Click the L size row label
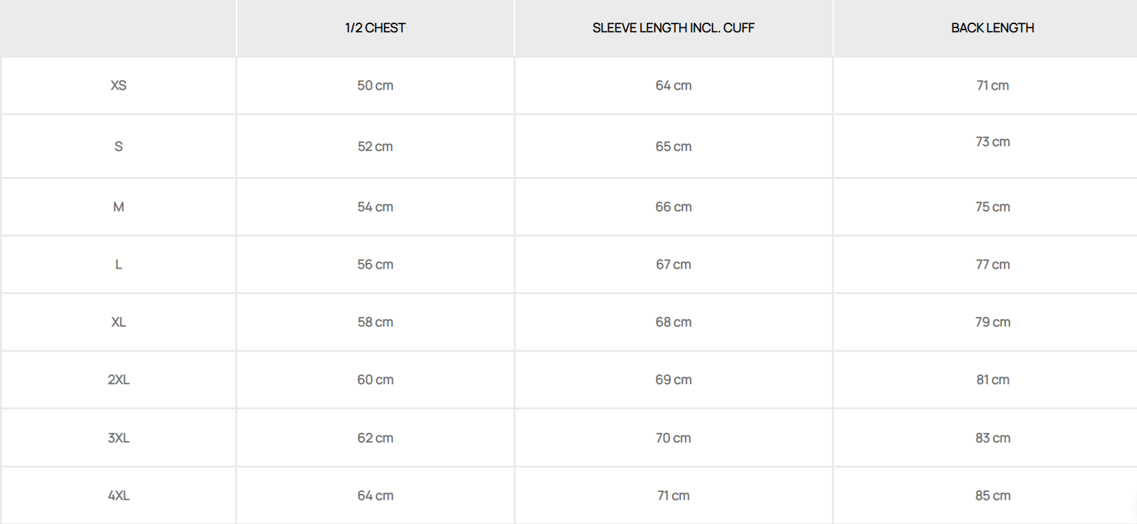This screenshot has width=1137, height=524. (119, 265)
